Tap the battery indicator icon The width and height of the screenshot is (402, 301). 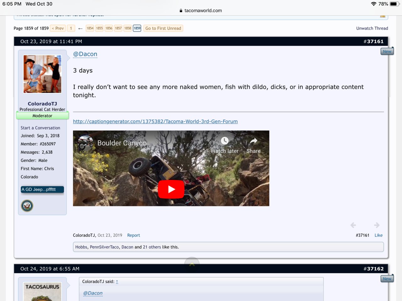pyautogui.click(x=394, y=4)
